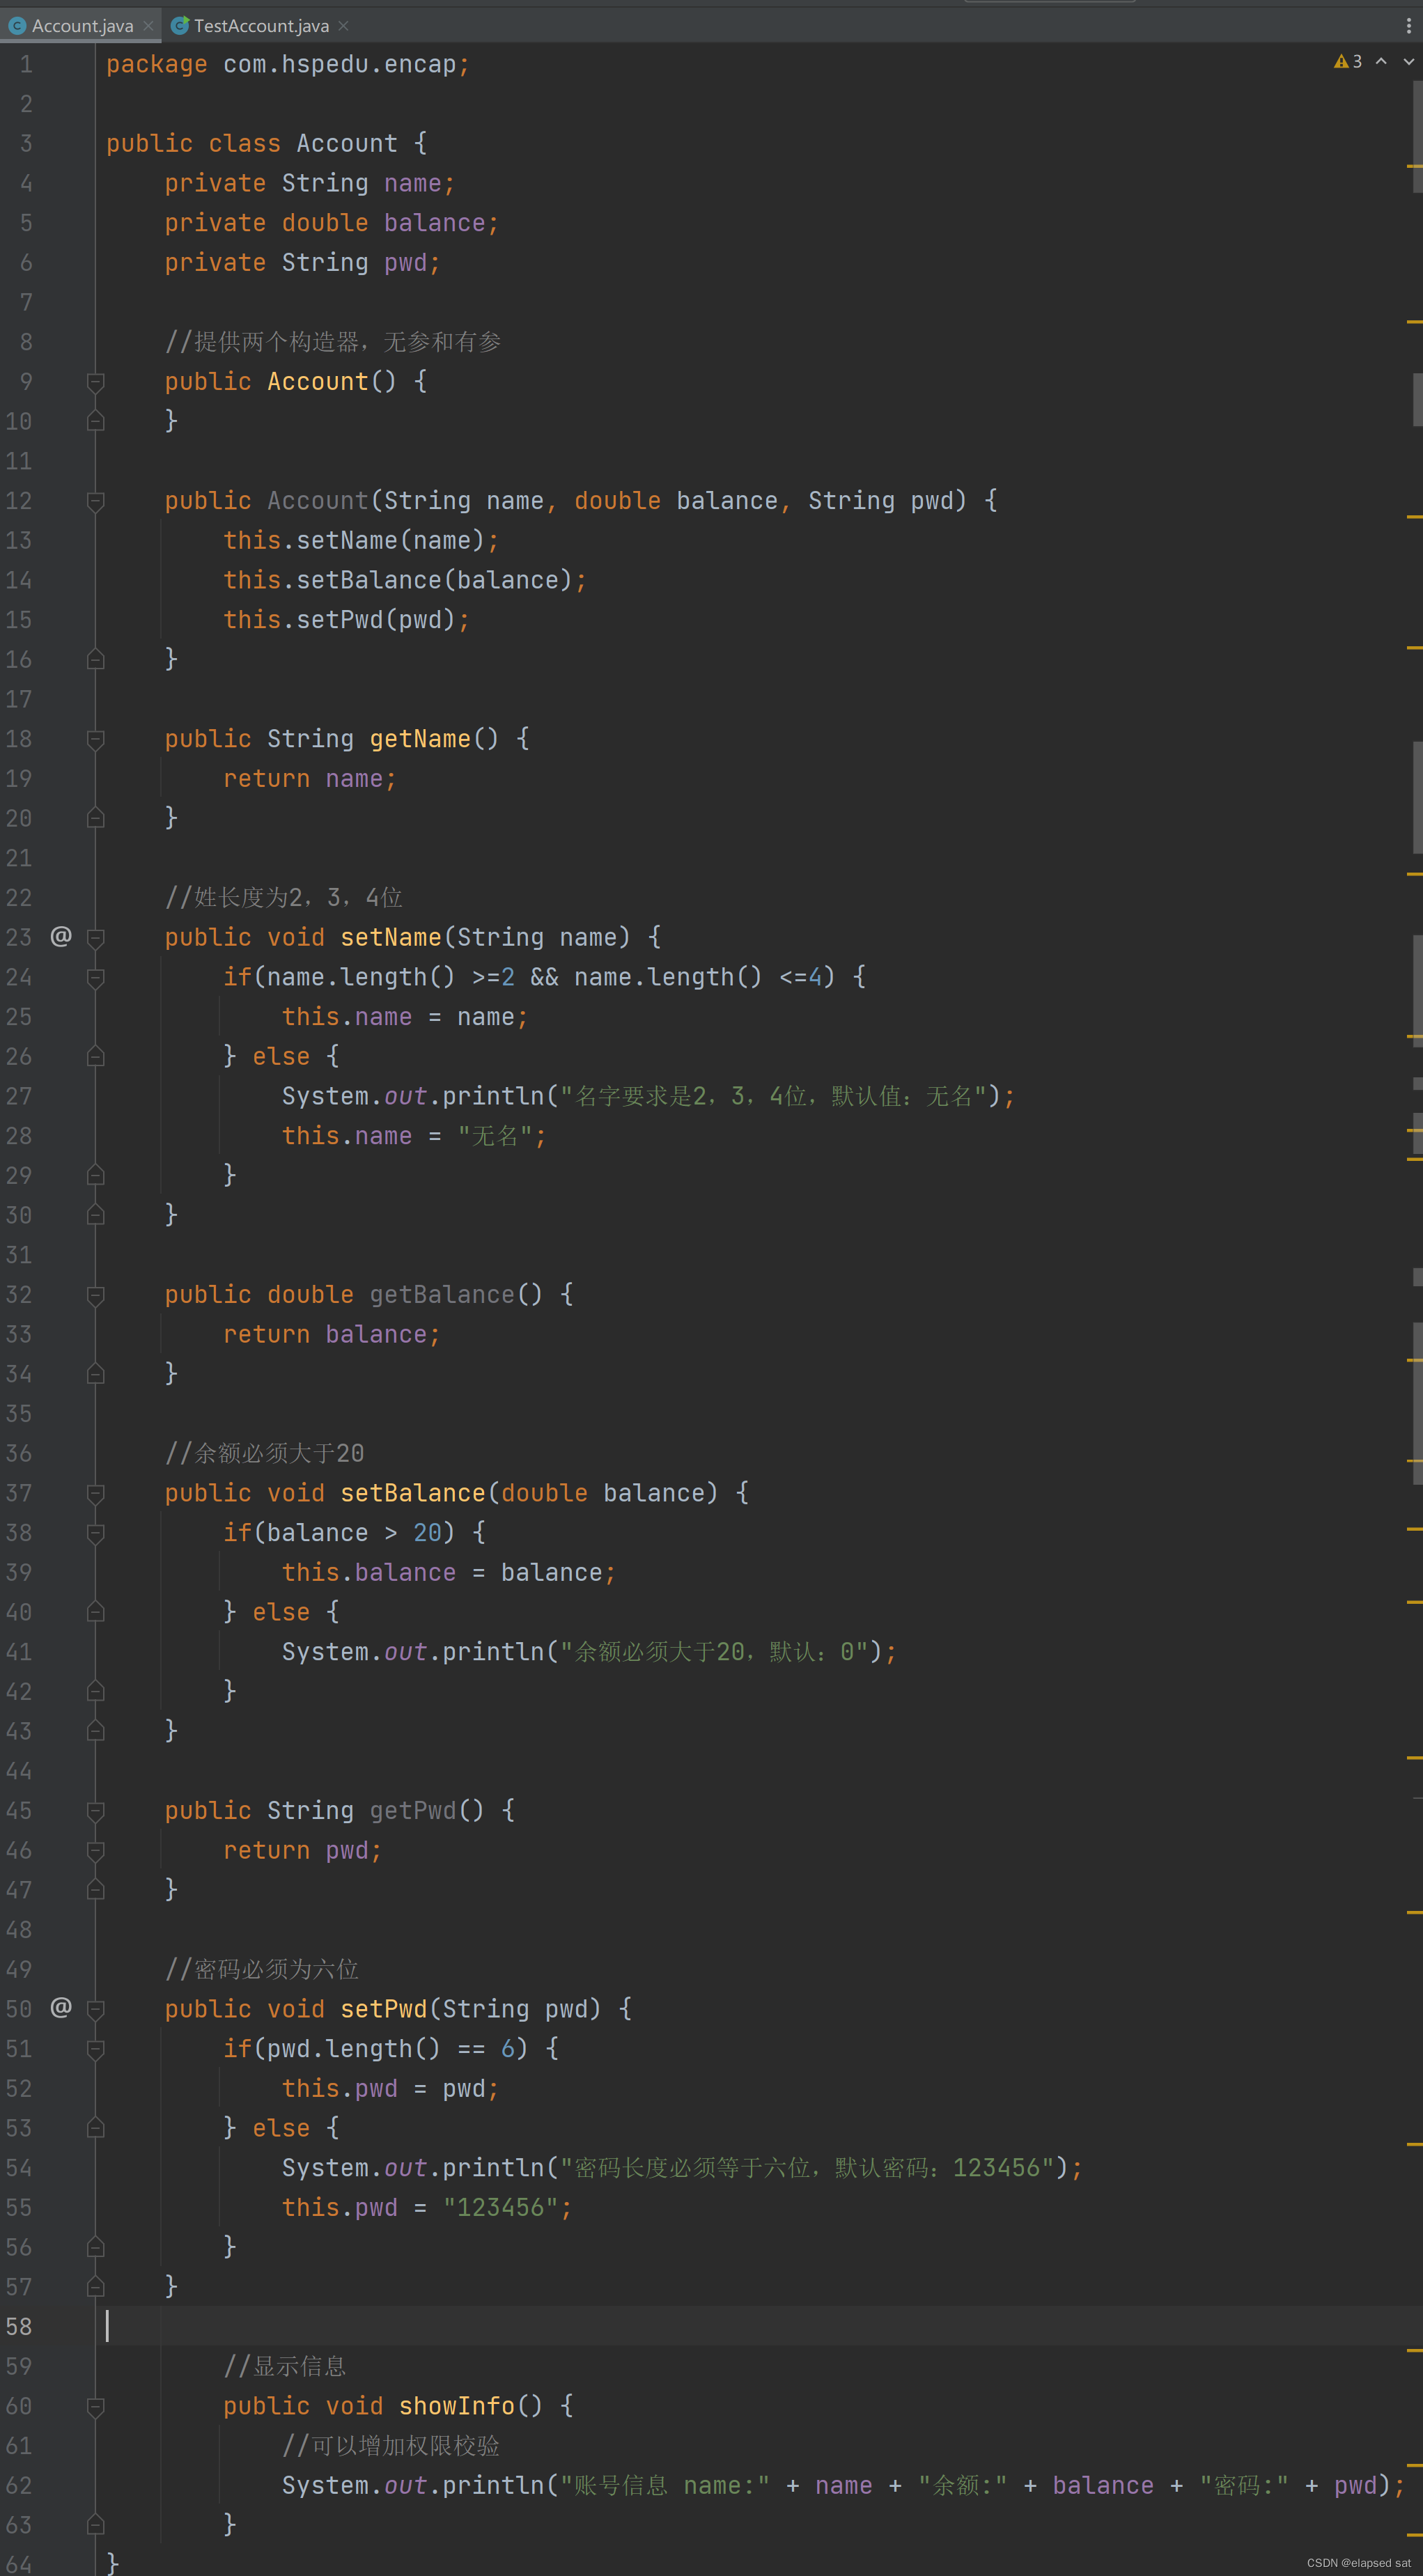
Task: Click the fold end marker on line 57
Action: coord(96,2286)
